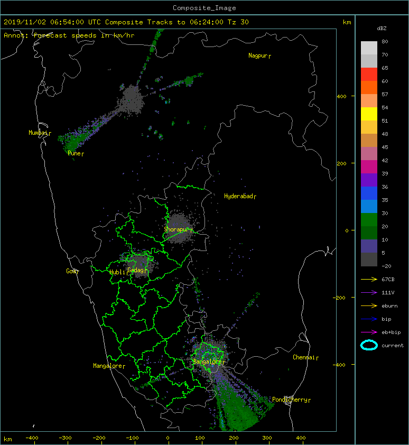Image resolution: width=409 pixels, height=445 pixels.
Task: Click the blue bip arrow legend icon
Action: pos(369,319)
